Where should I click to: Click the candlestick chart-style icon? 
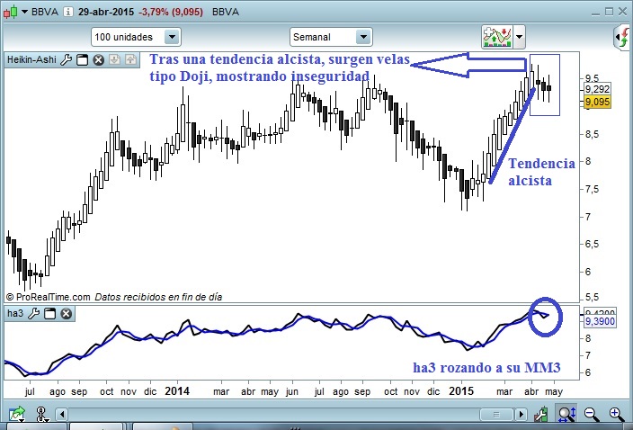[x=11, y=12]
